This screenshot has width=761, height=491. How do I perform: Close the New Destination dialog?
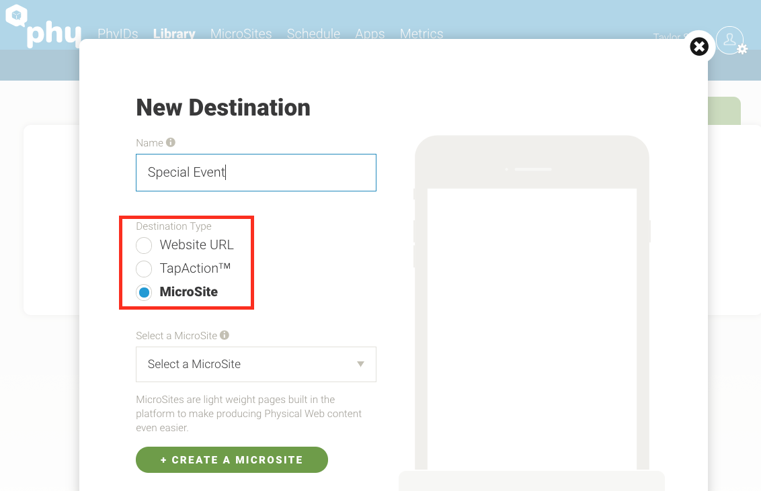pyautogui.click(x=699, y=46)
